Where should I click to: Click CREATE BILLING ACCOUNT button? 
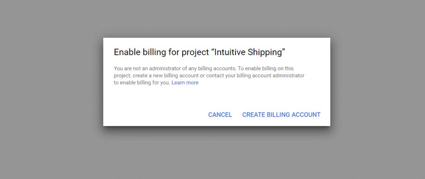pyautogui.click(x=281, y=115)
